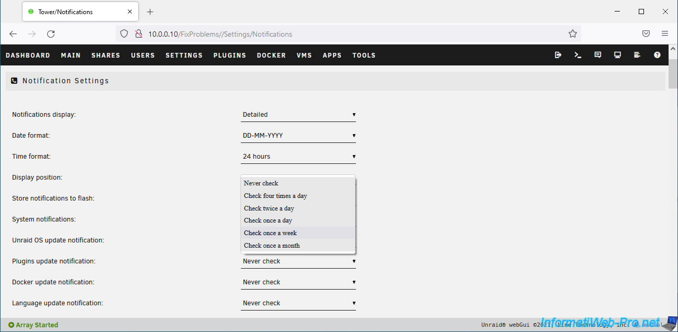The image size is (678, 332).
Task: Reload the page with refresh icon
Action: (x=51, y=34)
